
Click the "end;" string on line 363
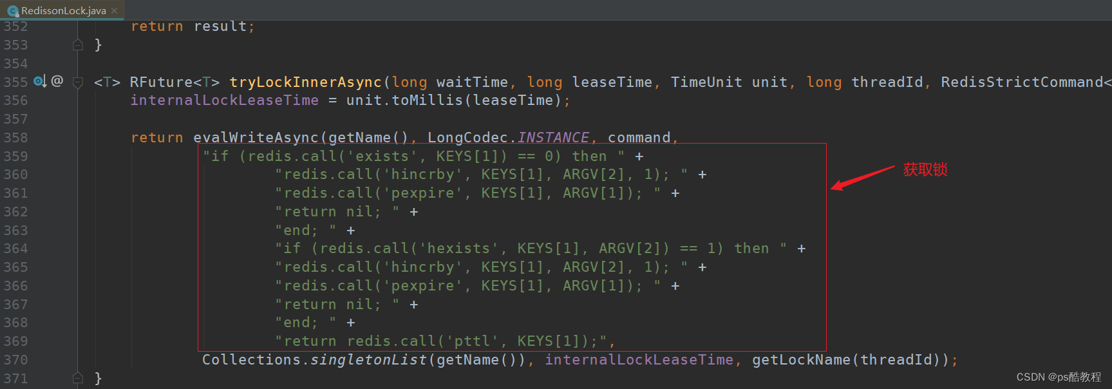point(306,231)
